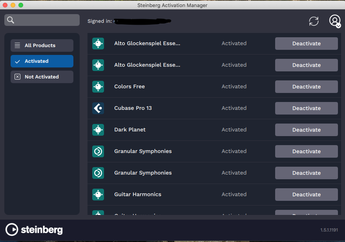Click the first Alto Glockenspiel product icon

[98, 44]
